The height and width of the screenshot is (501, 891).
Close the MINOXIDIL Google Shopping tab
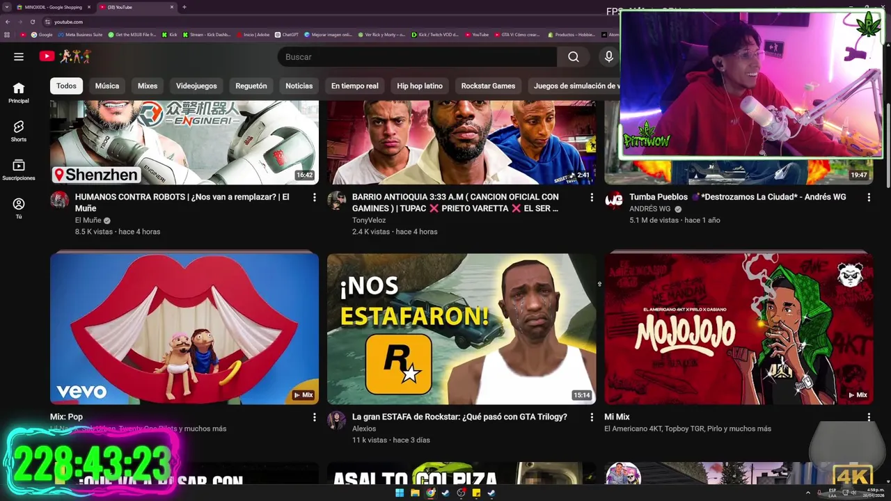89,7
